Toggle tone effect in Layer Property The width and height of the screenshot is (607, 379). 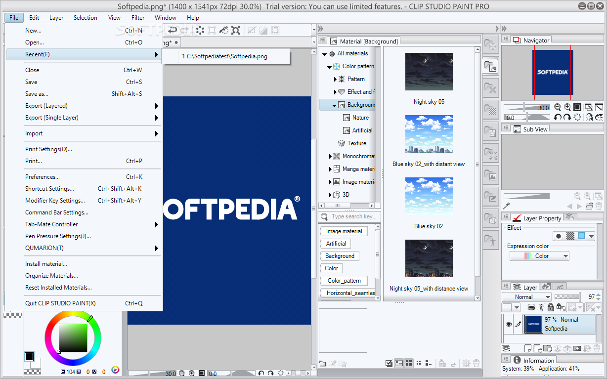(570, 236)
